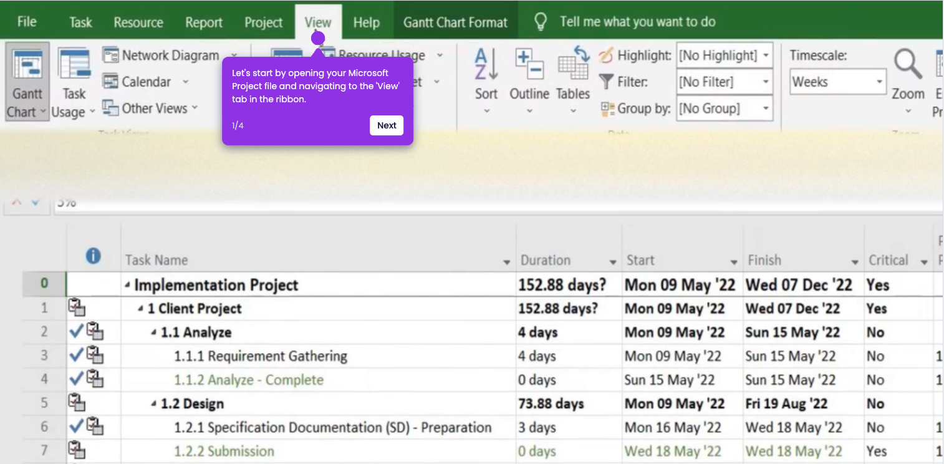Switch to the Report ribbon tab
Image resolution: width=944 pixels, height=464 pixels.
click(204, 22)
